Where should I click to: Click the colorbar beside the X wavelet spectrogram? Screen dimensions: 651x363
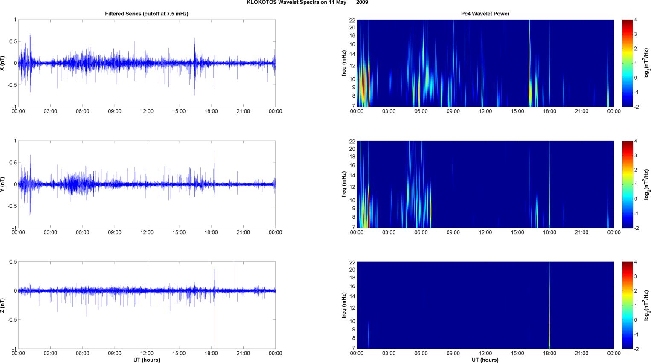(627, 63)
